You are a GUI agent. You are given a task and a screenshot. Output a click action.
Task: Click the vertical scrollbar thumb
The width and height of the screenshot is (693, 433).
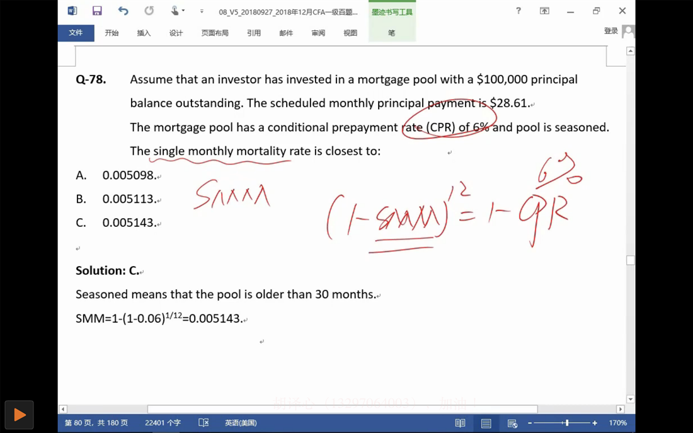click(x=631, y=260)
